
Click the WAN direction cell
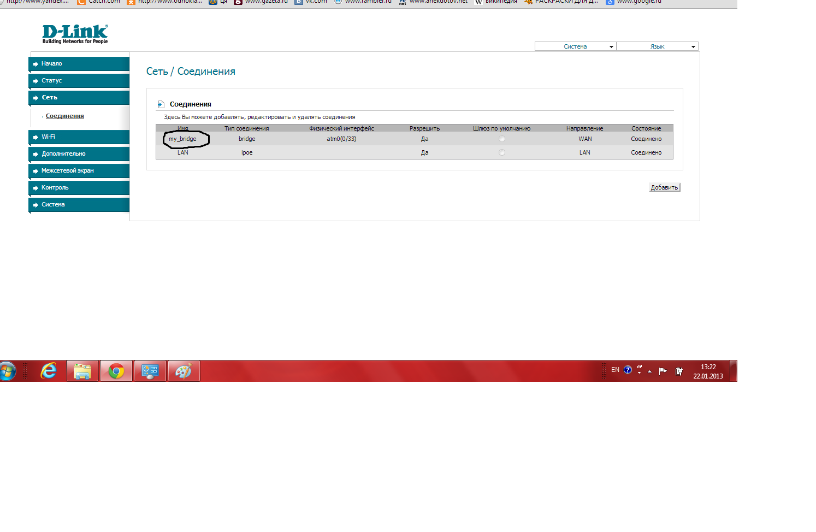coord(586,139)
